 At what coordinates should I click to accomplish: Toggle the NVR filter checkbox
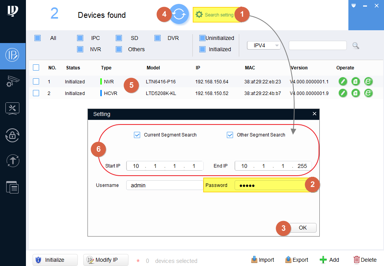[x=80, y=49]
